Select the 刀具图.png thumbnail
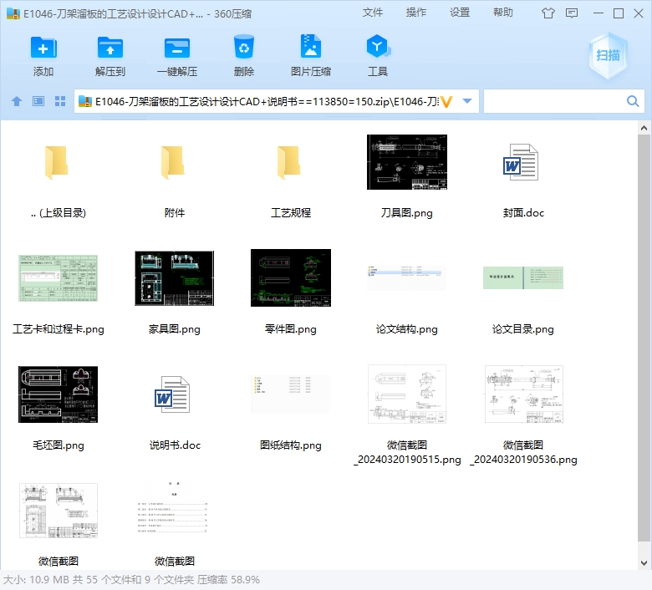The image size is (652, 590). 407,162
